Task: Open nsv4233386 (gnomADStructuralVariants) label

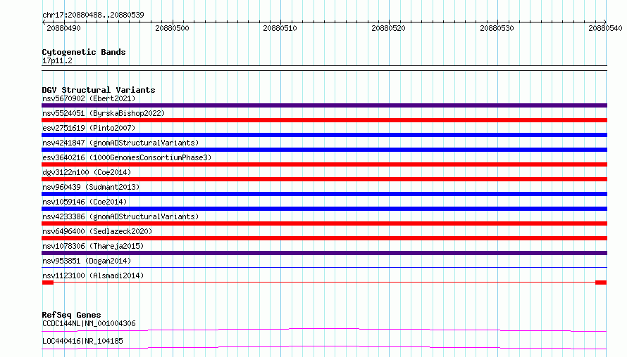Action: pos(120,216)
